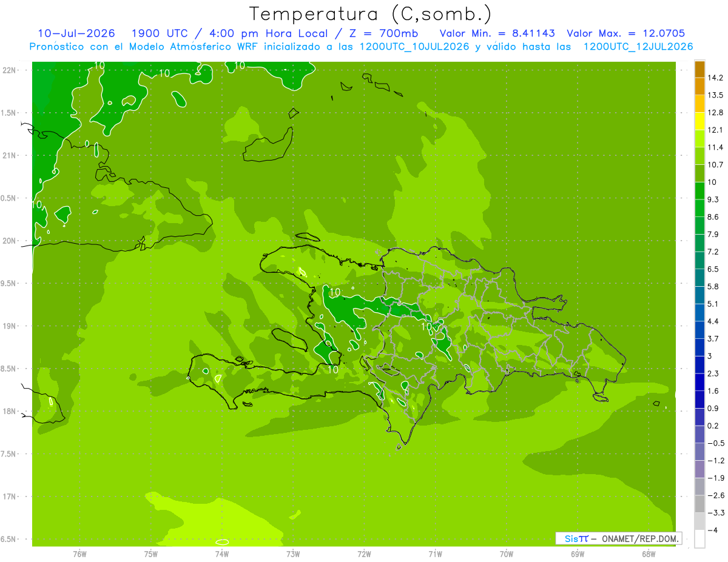Click the longitude label "76W"
The image size is (728, 562).
tap(79, 554)
